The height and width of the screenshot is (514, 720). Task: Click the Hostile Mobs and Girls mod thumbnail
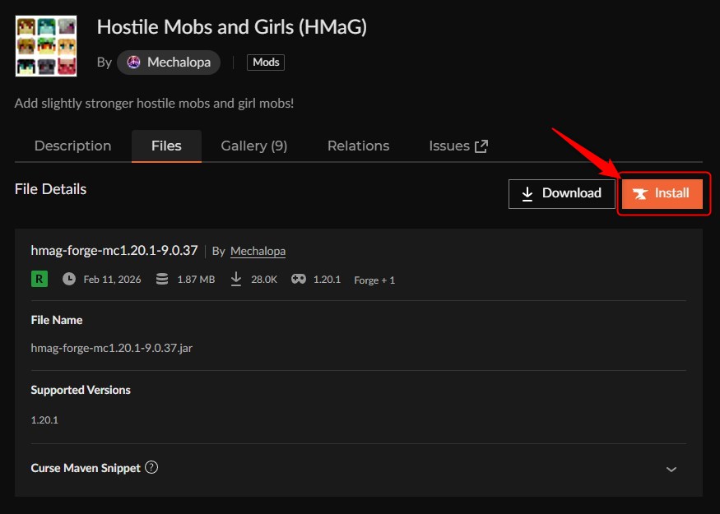tap(45, 46)
